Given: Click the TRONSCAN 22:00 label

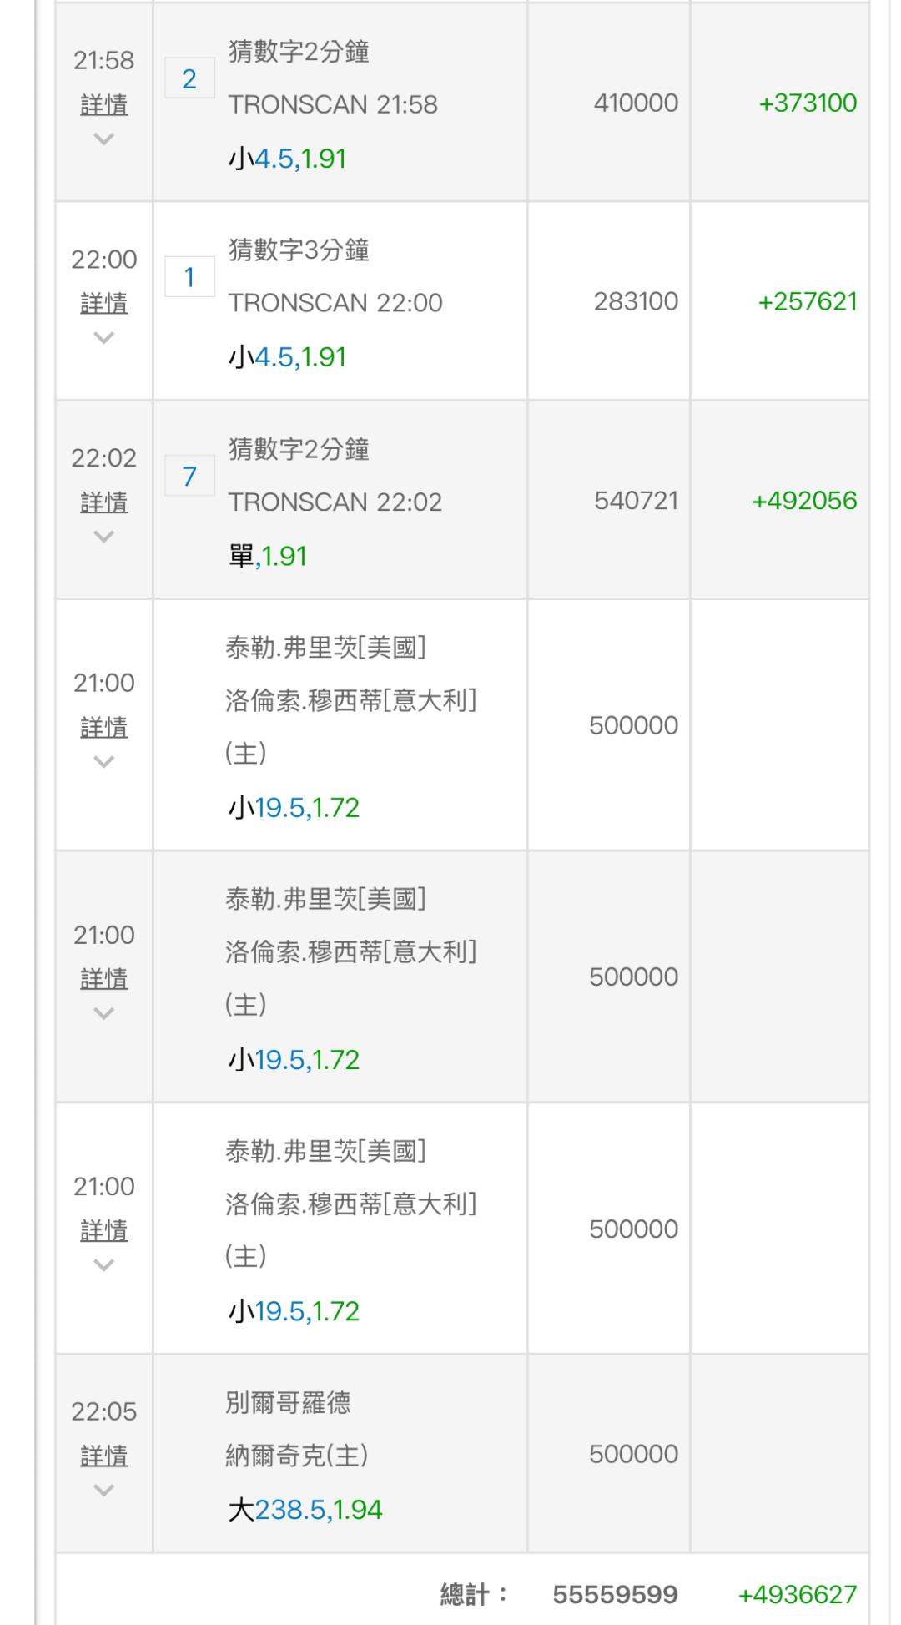Looking at the screenshot, I should [x=335, y=303].
